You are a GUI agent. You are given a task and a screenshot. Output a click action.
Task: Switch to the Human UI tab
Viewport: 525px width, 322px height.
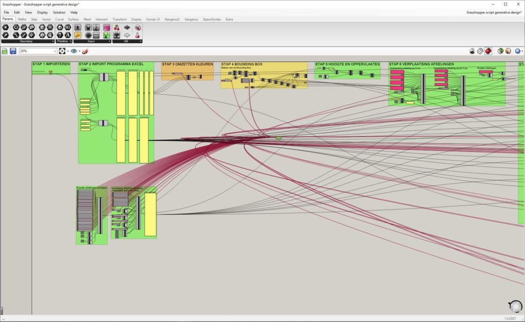coord(153,19)
